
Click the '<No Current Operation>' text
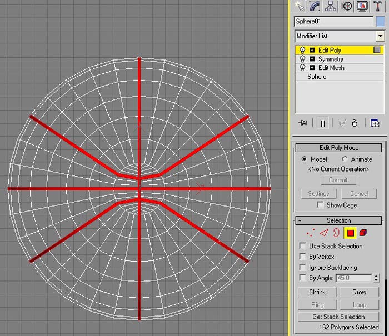coord(338,169)
